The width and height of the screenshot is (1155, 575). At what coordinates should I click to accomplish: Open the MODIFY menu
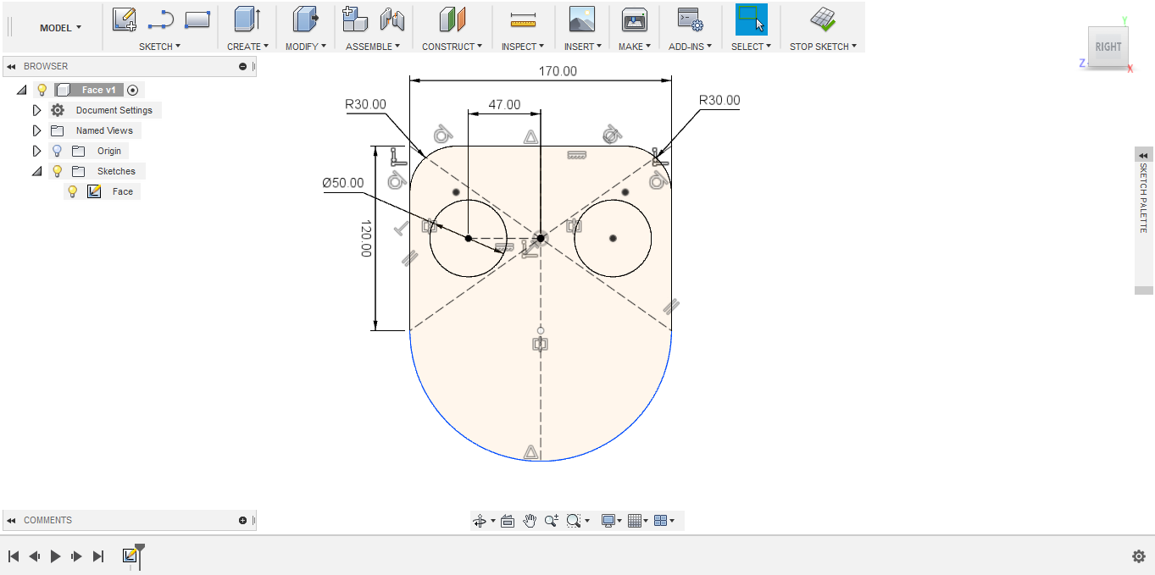click(x=305, y=47)
